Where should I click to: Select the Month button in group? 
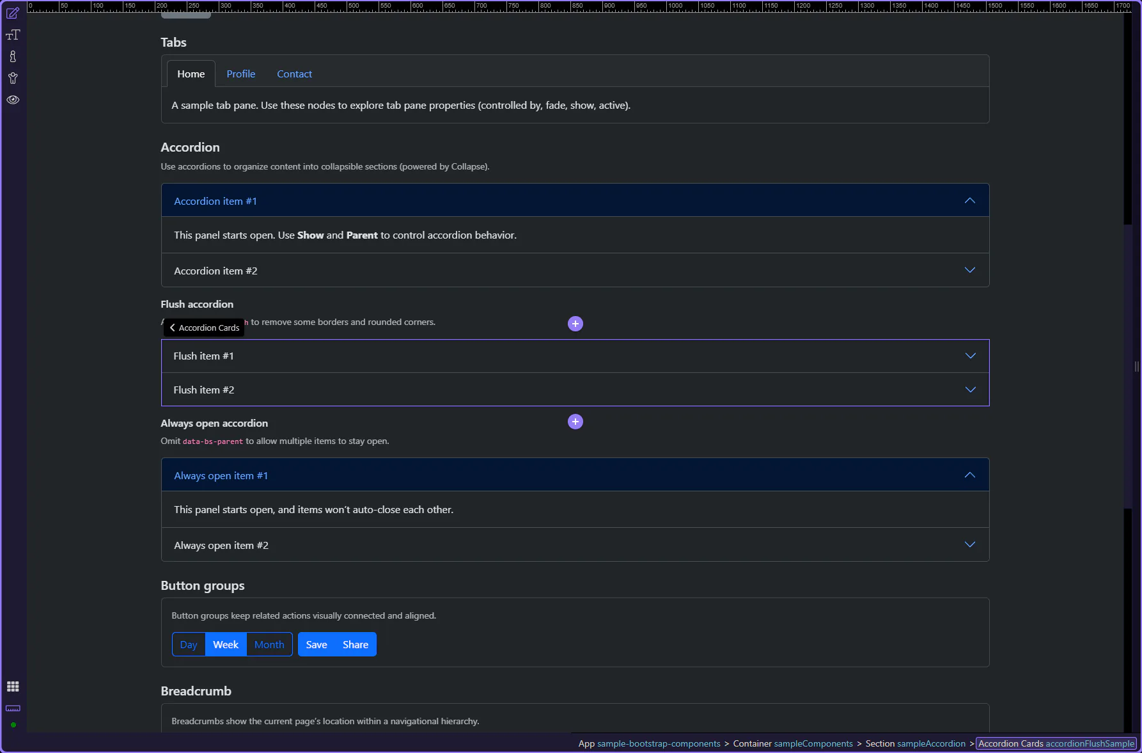pyautogui.click(x=269, y=645)
